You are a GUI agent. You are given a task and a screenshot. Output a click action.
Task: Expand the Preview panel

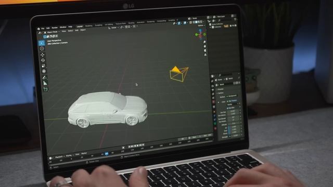[220, 89]
